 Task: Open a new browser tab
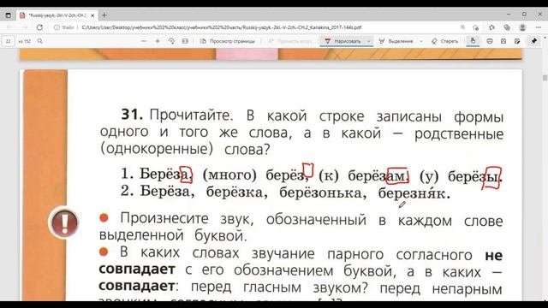coord(104,15)
